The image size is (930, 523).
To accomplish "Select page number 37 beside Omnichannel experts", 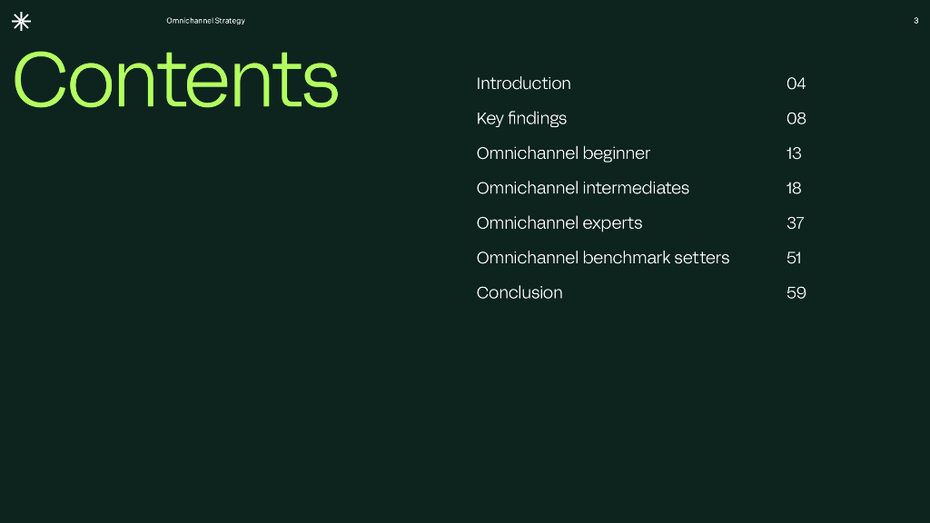I will [795, 223].
